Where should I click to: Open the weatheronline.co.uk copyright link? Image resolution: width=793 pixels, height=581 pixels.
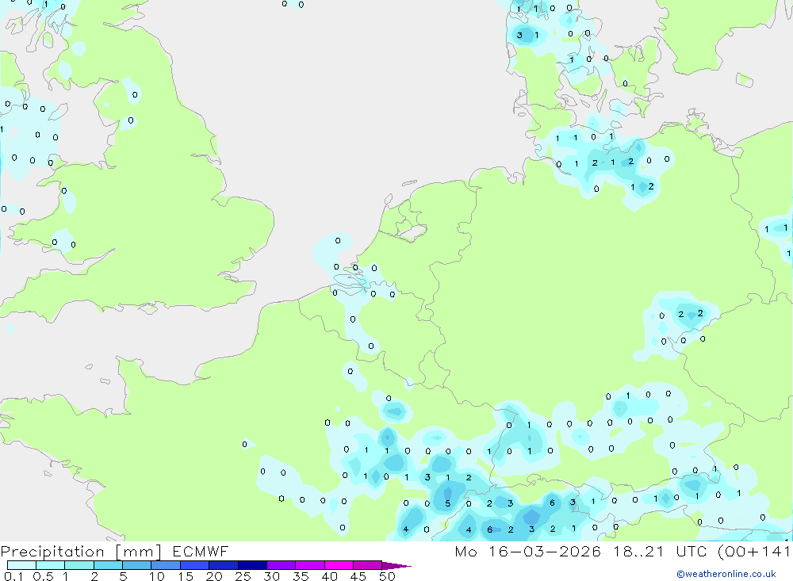[x=726, y=574]
